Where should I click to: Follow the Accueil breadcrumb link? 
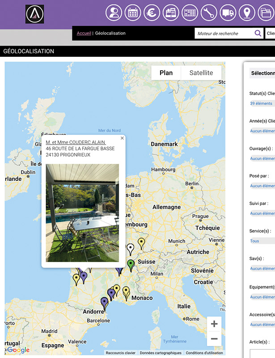pyautogui.click(x=84, y=33)
